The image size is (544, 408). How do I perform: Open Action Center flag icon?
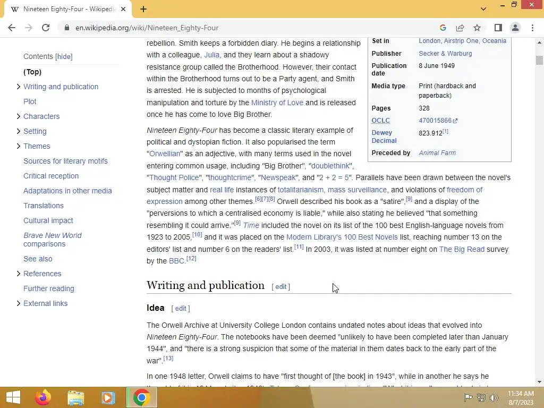pyautogui.click(x=468, y=397)
